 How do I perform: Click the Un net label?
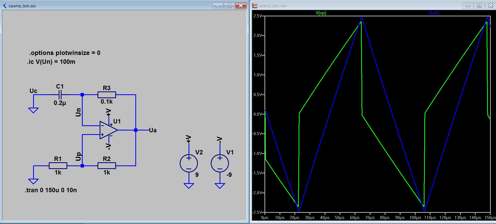[78, 112]
